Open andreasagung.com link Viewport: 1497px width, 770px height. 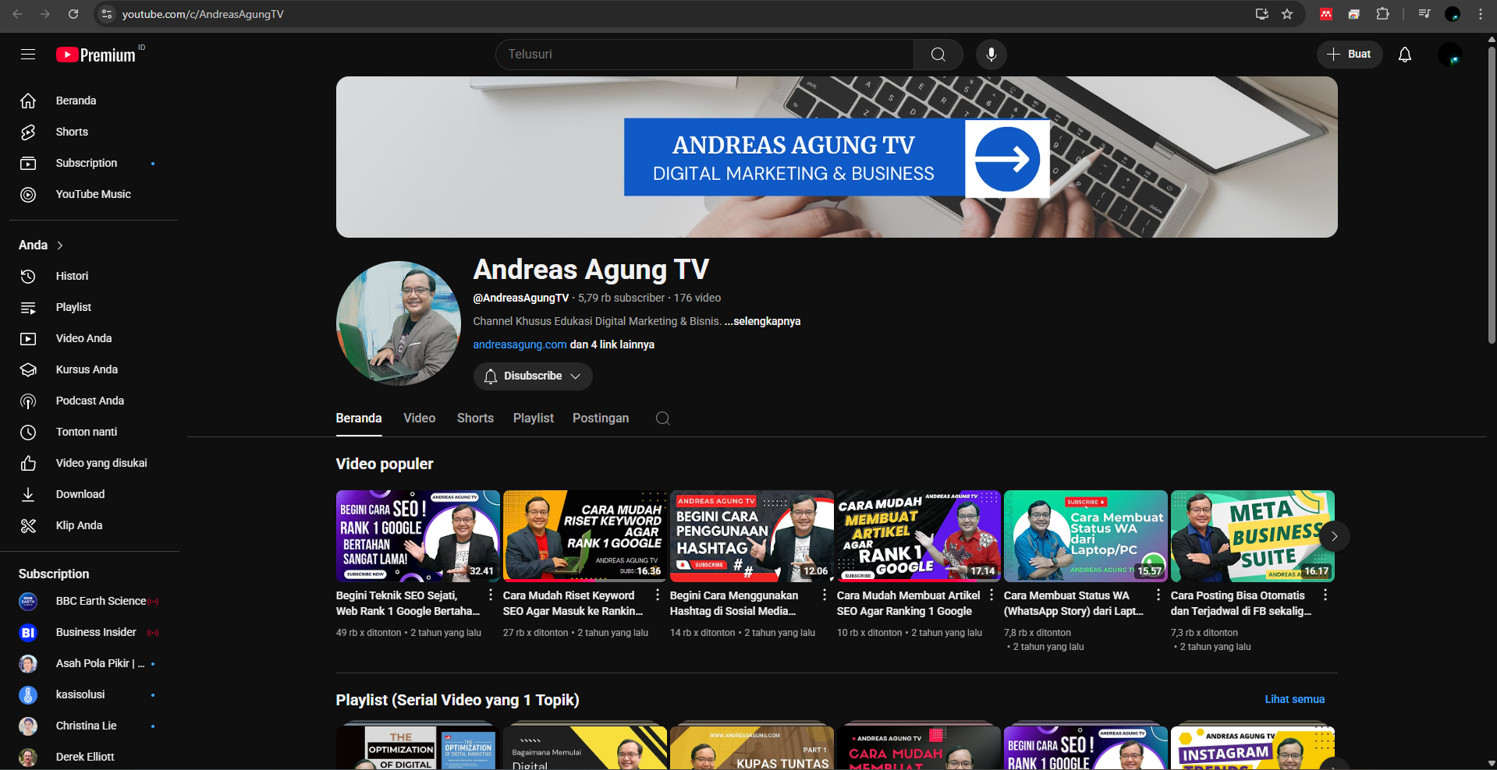point(520,344)
